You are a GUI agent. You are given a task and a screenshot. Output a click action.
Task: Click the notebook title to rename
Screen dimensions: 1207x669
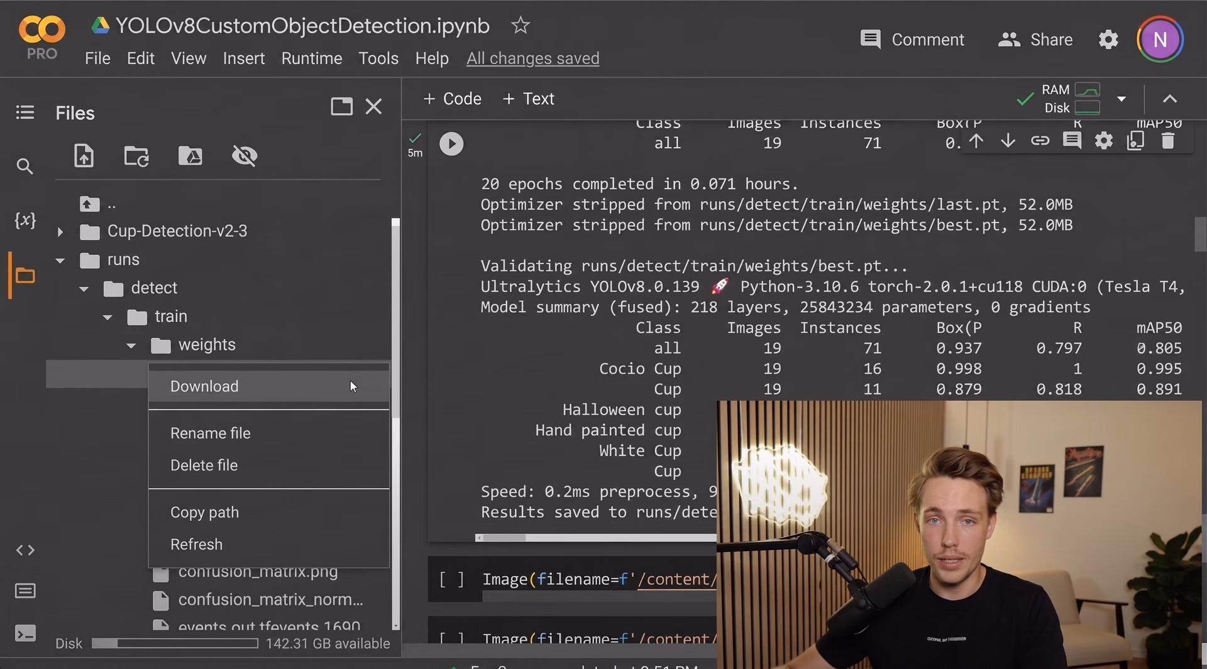(x=302, y=26)
